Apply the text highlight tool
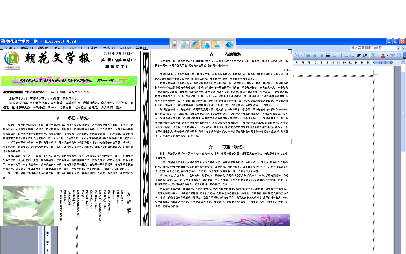The width and height of the screenshot is (406, 254). (x=373, y=55)
